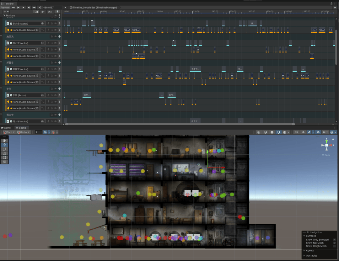Toggle Scene grid snapping
339x261 pixels.
tap(53, 132)
